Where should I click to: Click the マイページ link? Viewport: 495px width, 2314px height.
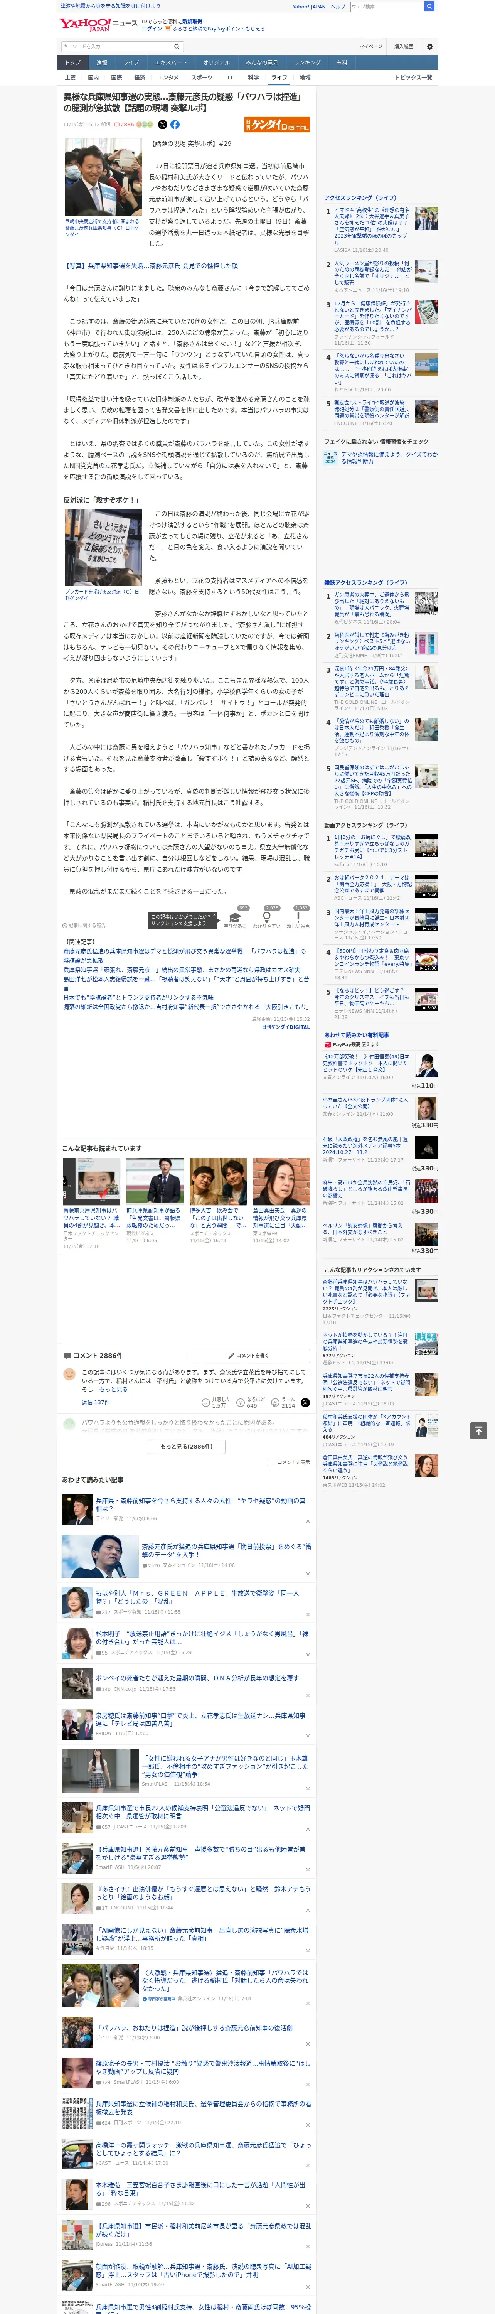click(370, 47)
